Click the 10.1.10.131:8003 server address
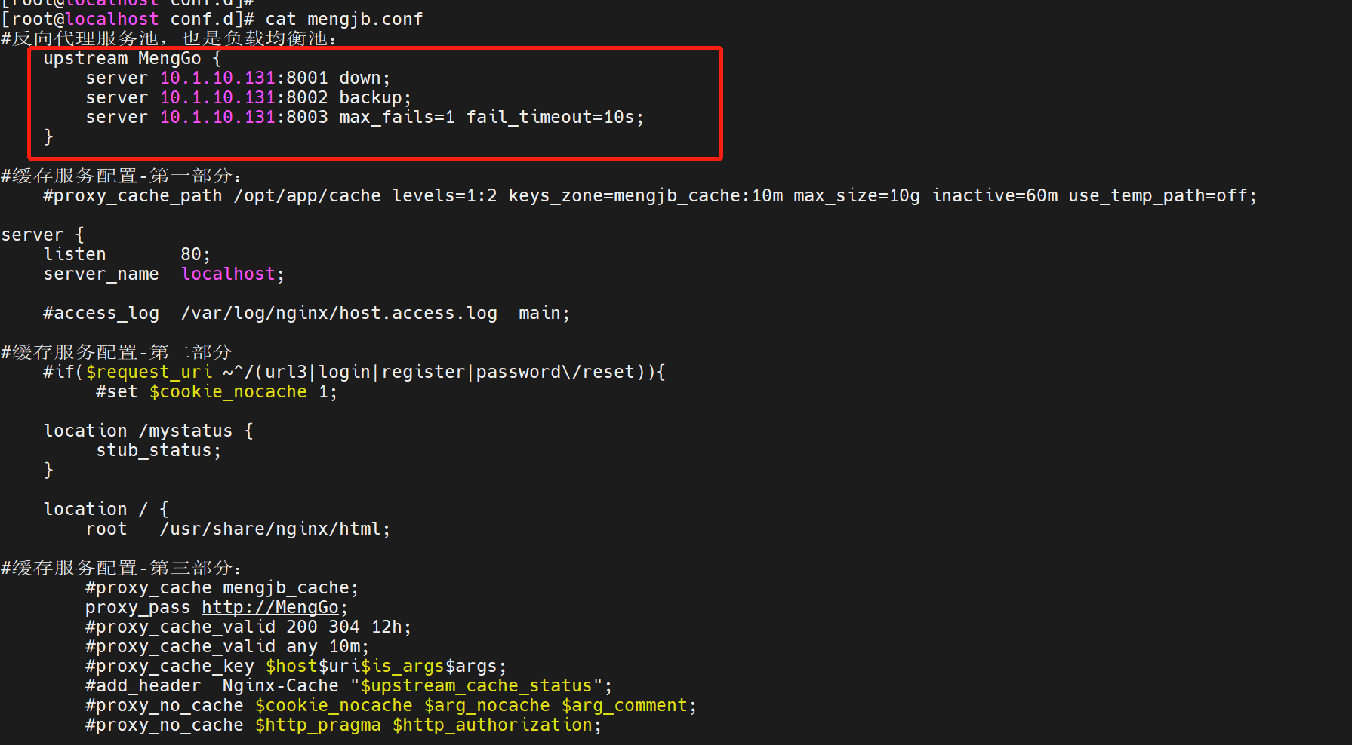The height and width of the screenshot is (745, 1352). tap(244, 117)
